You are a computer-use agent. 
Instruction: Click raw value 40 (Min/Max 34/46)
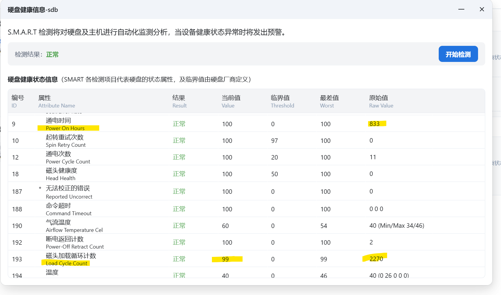coord(397,226)
